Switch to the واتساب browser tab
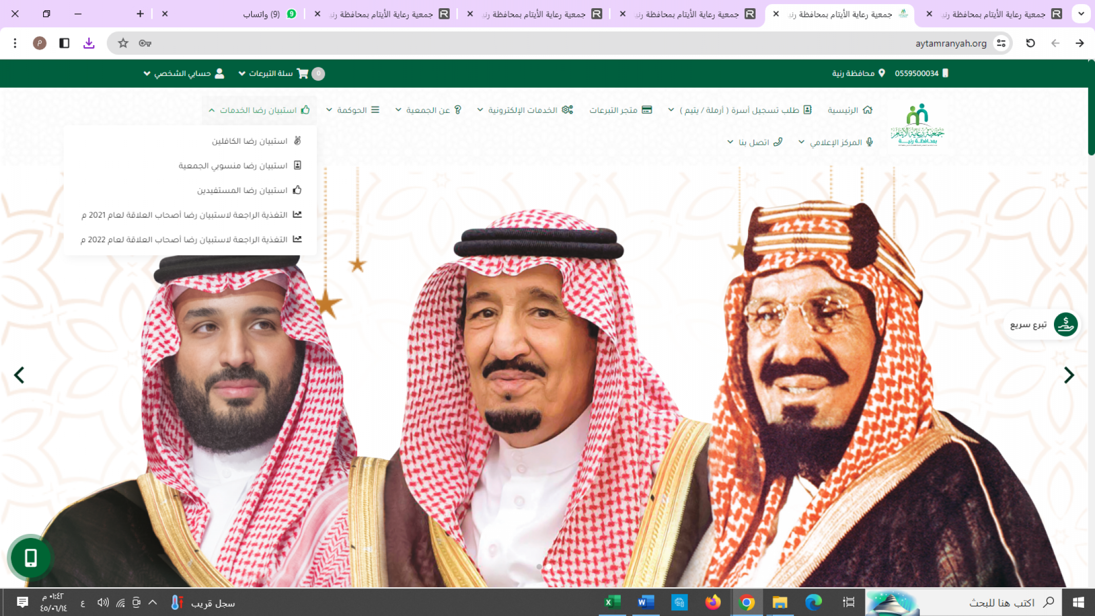1095x616 pixels. pyautogui.click(x=261, y=14)
